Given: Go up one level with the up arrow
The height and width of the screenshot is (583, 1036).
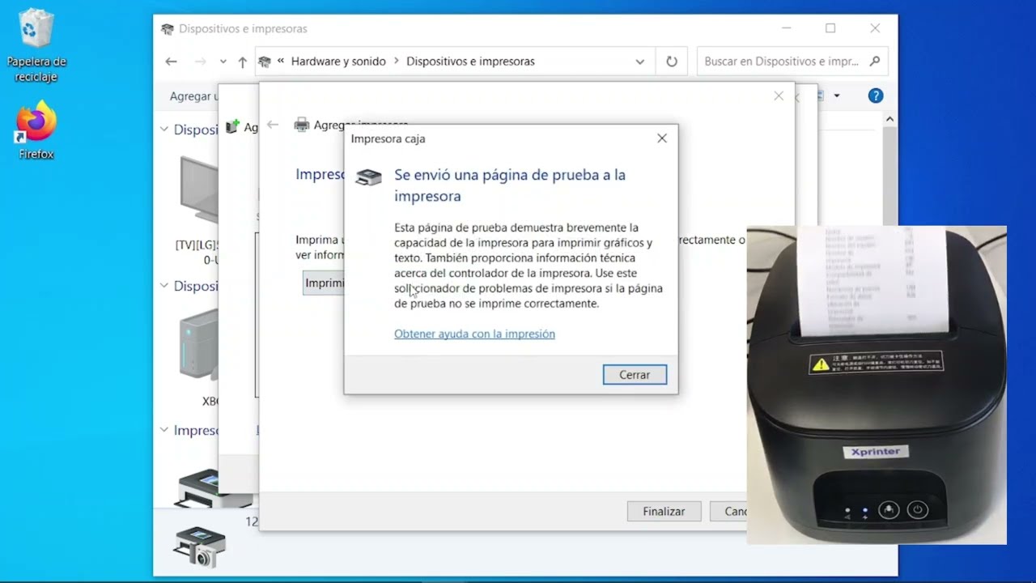Looking at the screenshot, I should pos(243,62).
